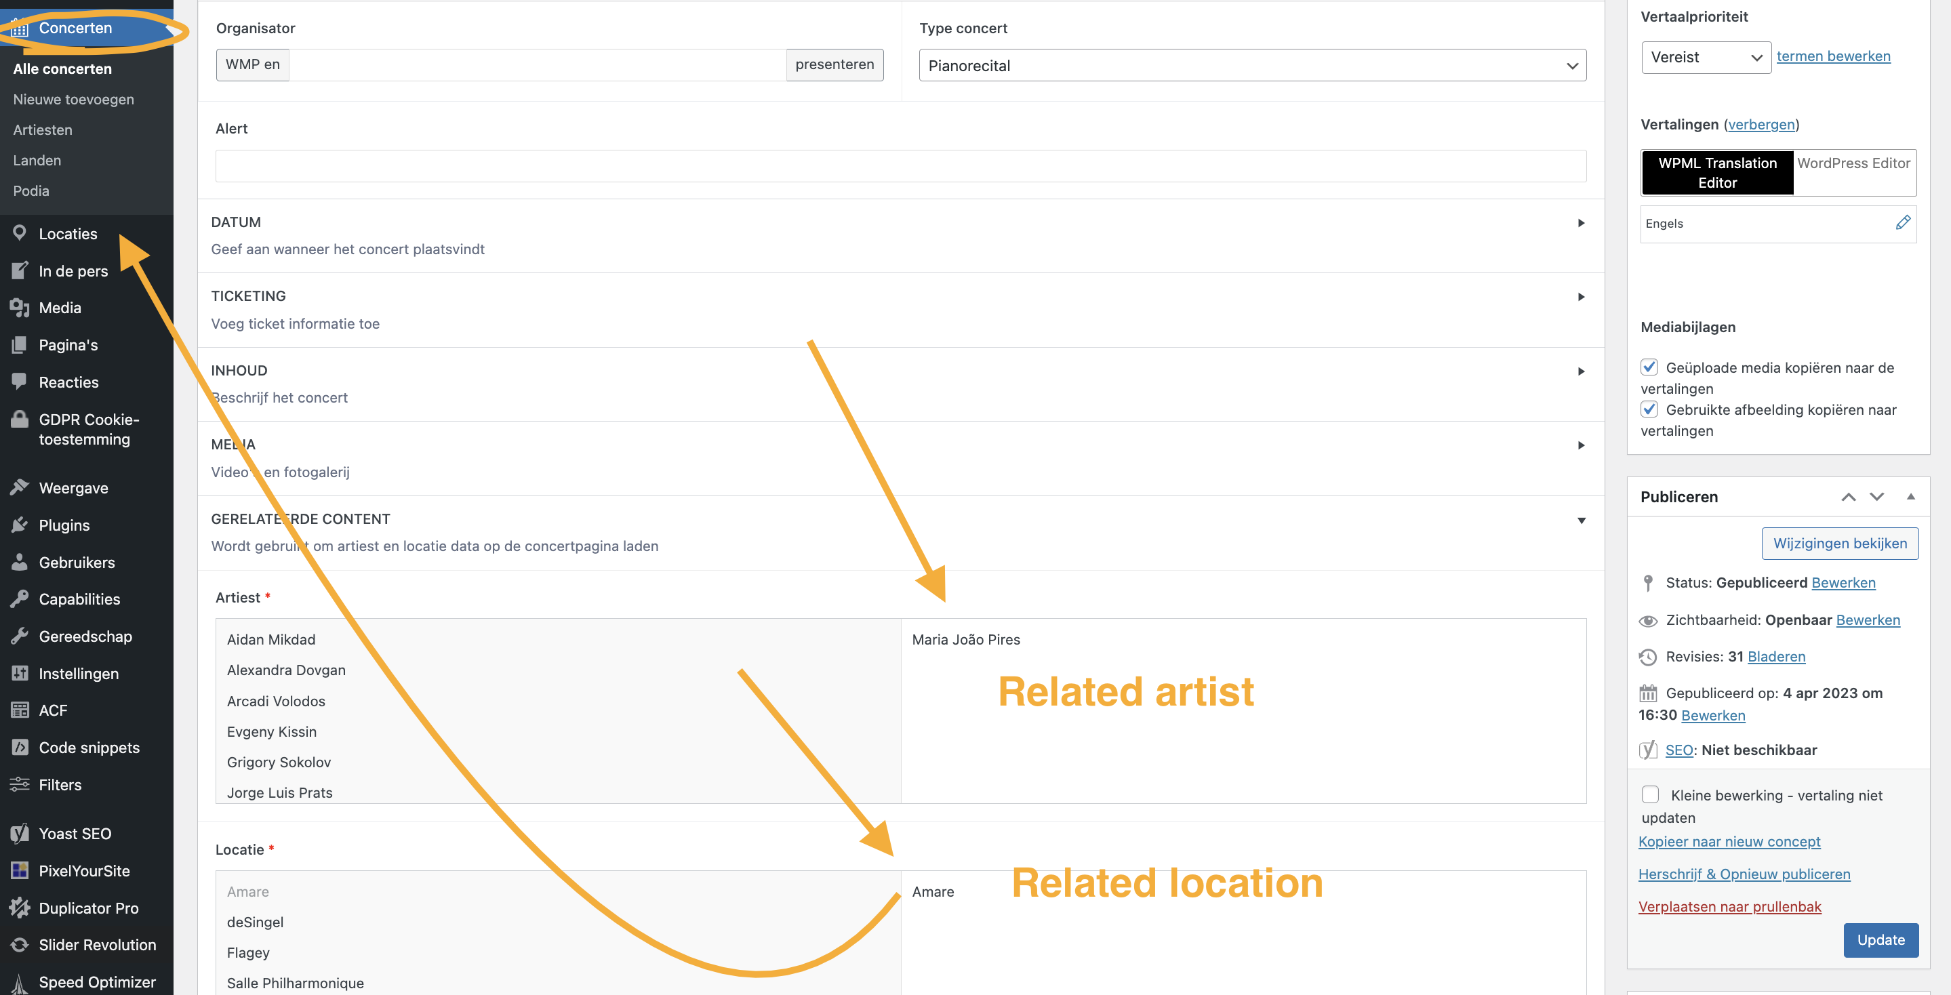Click the PixelYourSite icon
Screen dimensions: 1951x995
20,870
